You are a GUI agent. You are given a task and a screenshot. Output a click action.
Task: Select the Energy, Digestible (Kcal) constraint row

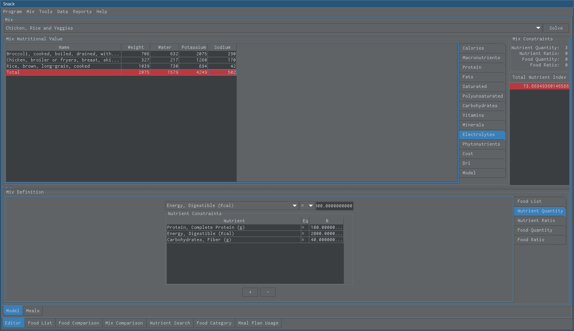[255, 233]
